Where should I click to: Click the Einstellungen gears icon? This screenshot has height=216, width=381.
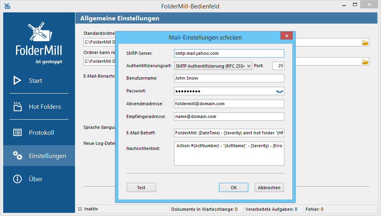(18, 156)
